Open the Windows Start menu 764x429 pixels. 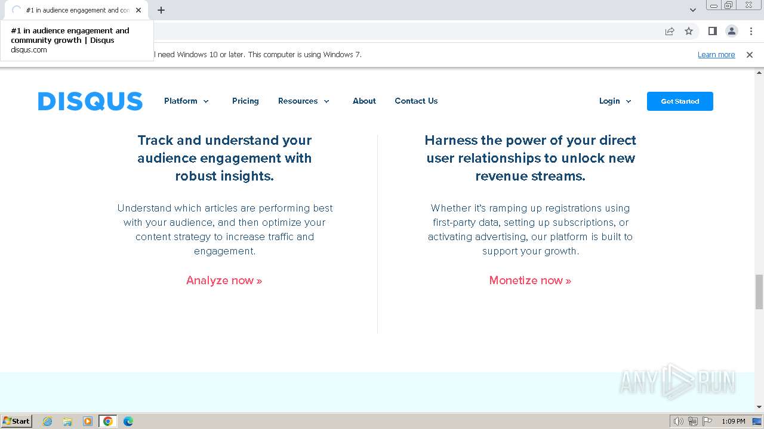point(17,421)
